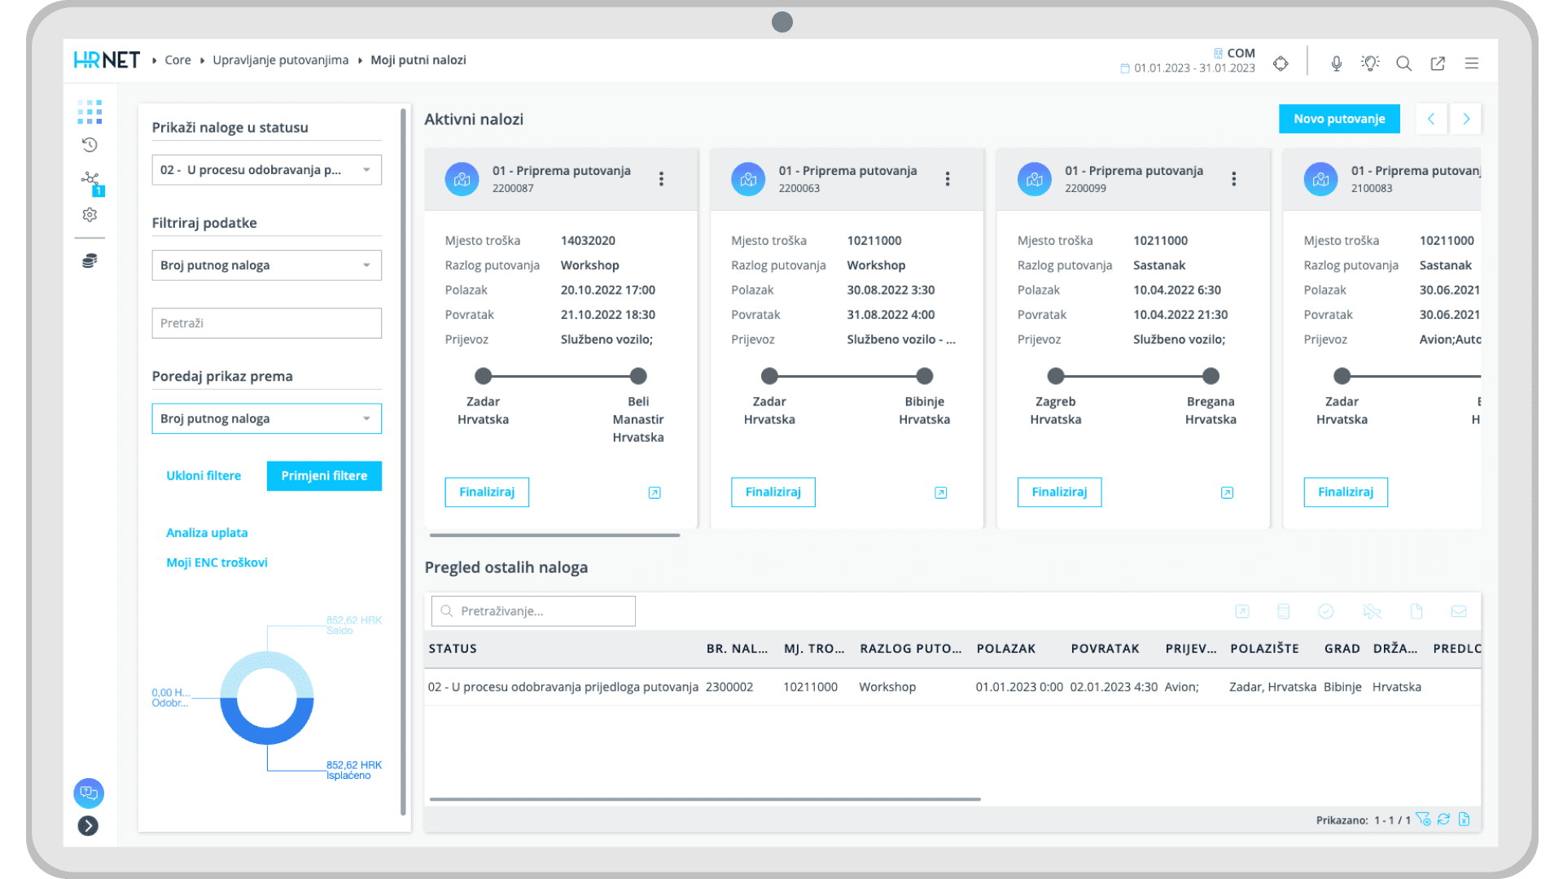Sort table by POVRATAK column header

click(x=1105, y=649)
